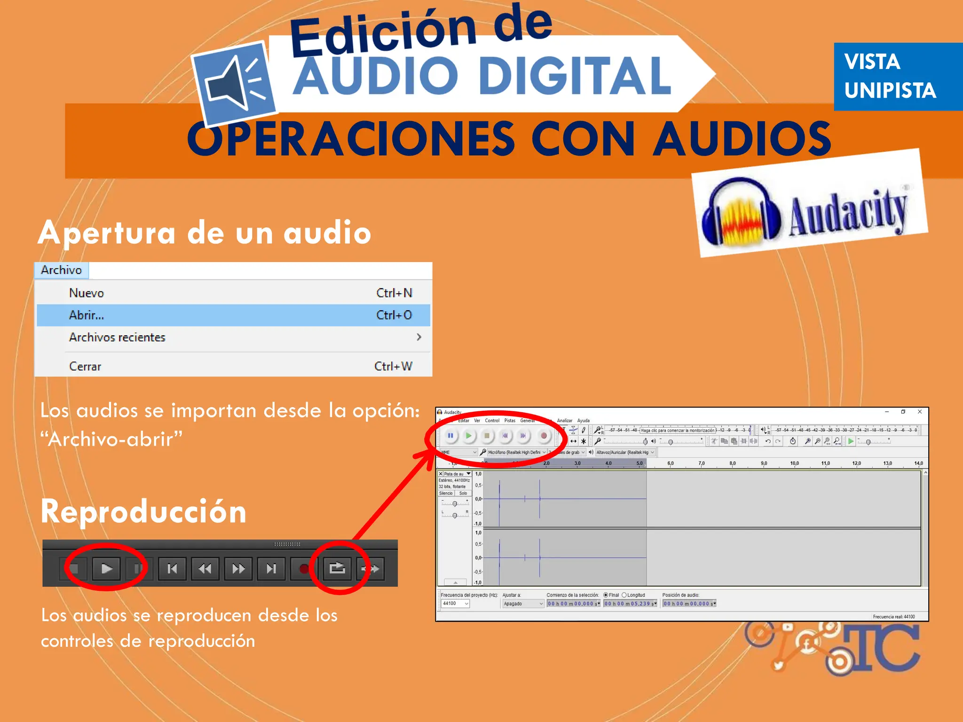This screenshot has width=963, height=722.
Task: Click the Fit Selection zoom icon
Action: tap(827, 441)
